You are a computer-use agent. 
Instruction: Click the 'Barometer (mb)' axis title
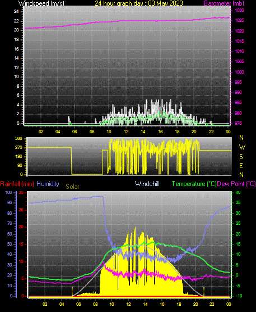click(x=224, y=3)
